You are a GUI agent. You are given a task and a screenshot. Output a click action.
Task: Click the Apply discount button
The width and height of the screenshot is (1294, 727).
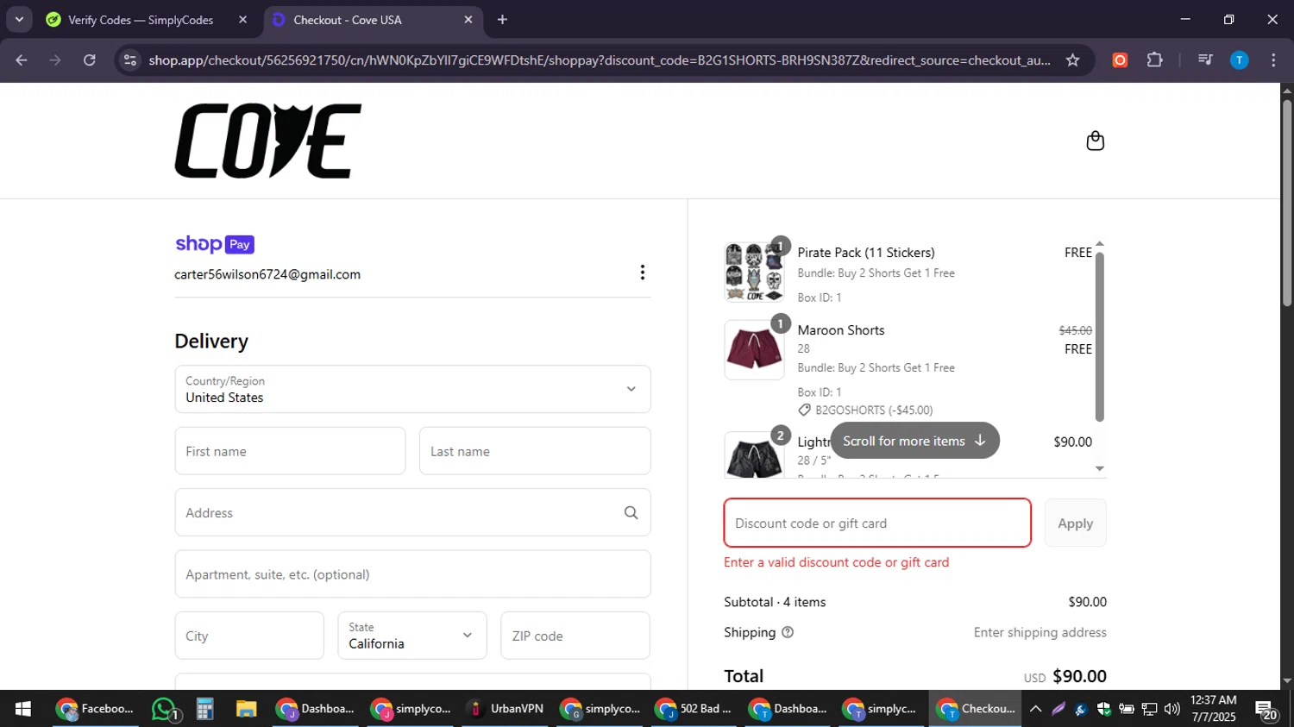click(1075, 523)
